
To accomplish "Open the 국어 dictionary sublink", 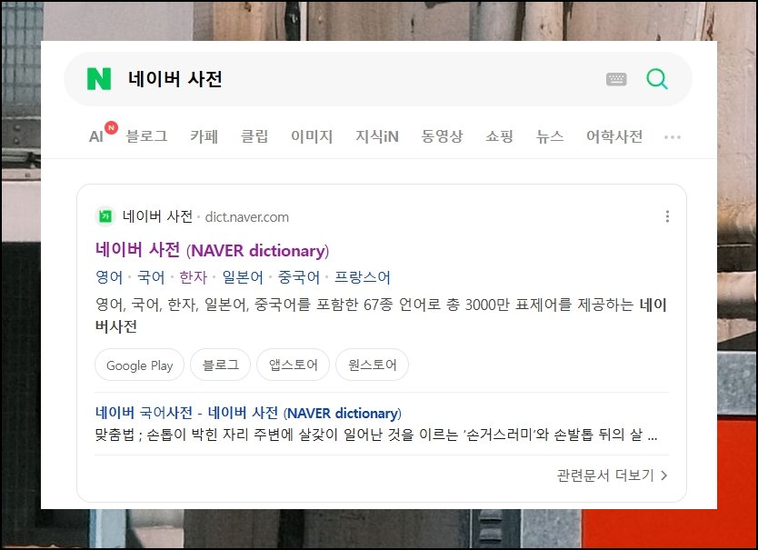I will click(x=151, y=277).
